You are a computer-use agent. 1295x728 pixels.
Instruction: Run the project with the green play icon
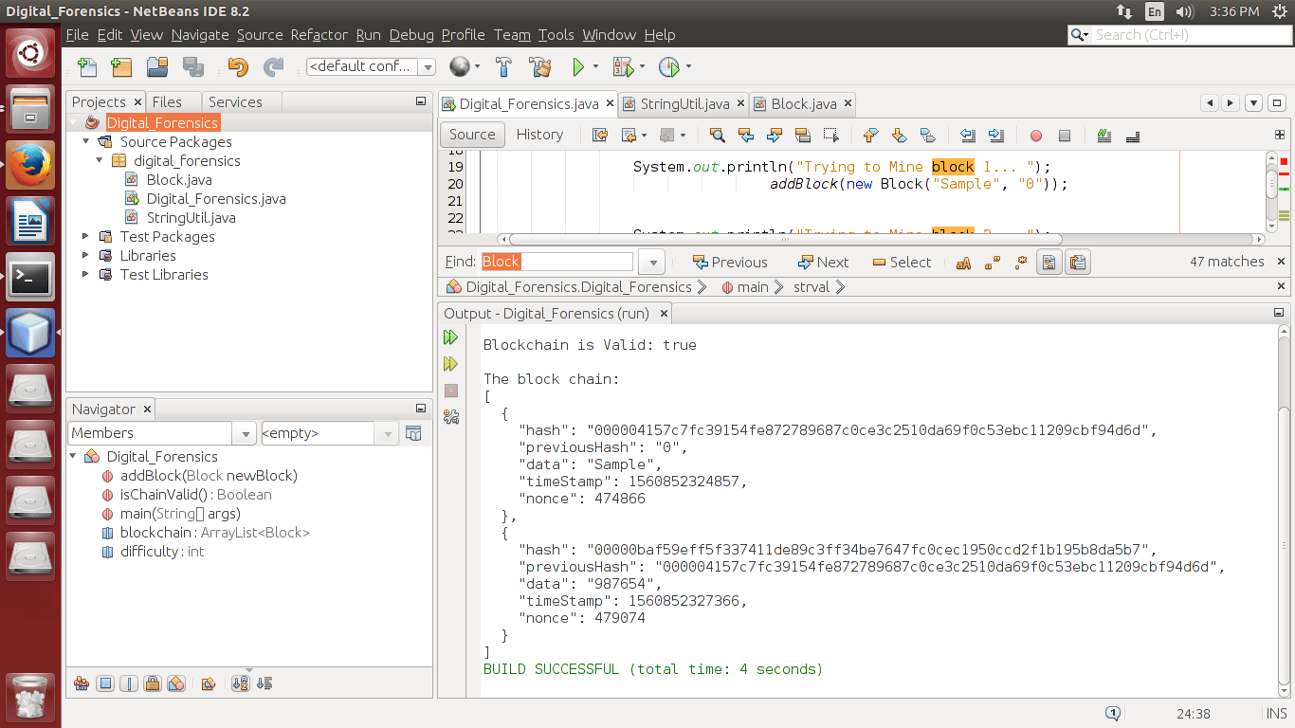tap(577, 67)
